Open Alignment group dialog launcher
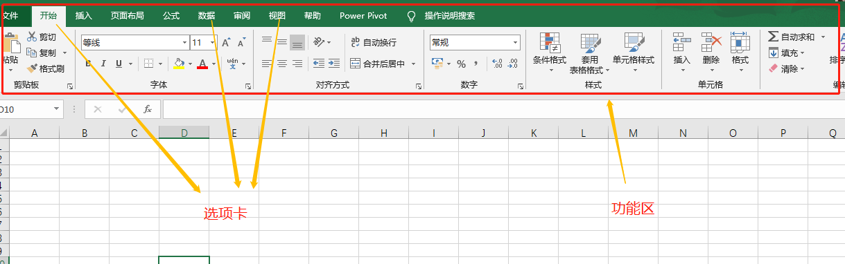Image resolution: width=845 pixels, height=264 pixels. pyautogui.click(x=419, y=86)
